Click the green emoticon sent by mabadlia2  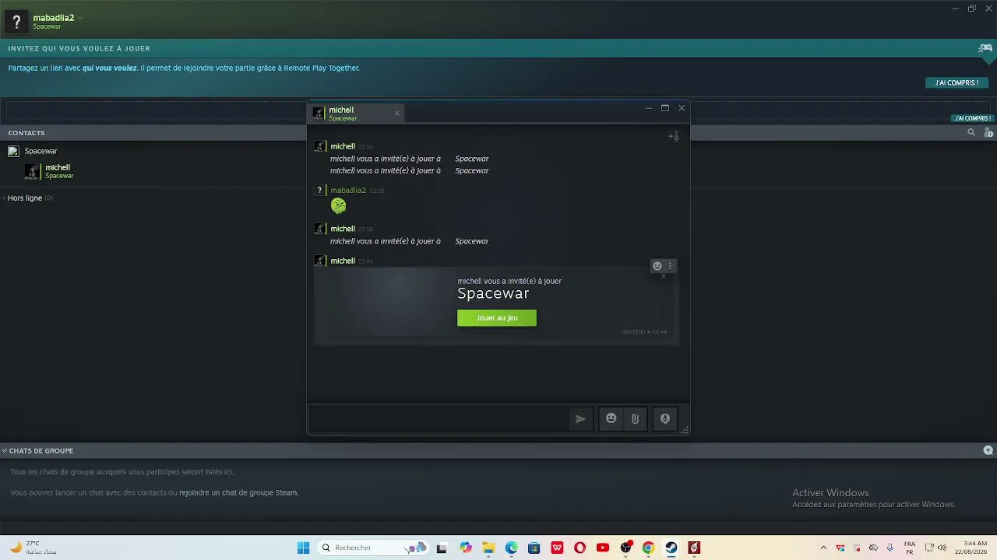[x=338, y=205]
